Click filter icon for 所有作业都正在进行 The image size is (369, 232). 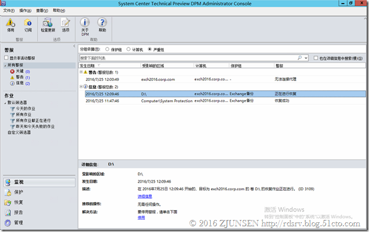(13, 121)
